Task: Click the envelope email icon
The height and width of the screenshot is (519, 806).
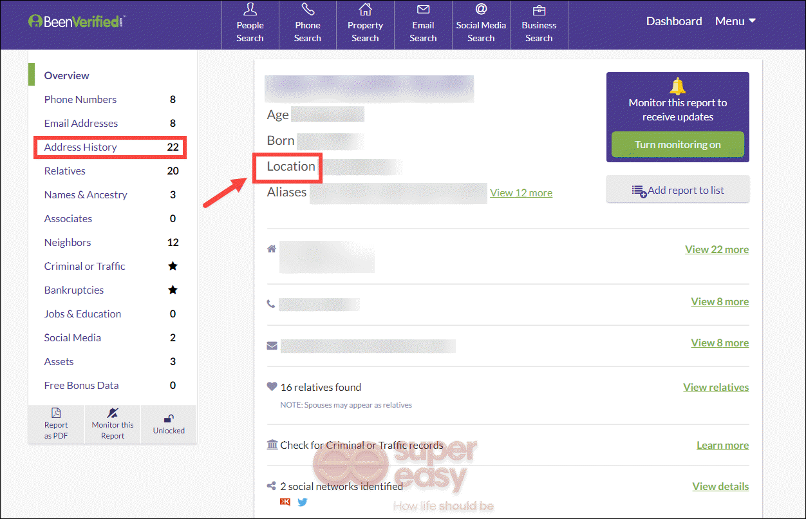Action: pos(272,346)
